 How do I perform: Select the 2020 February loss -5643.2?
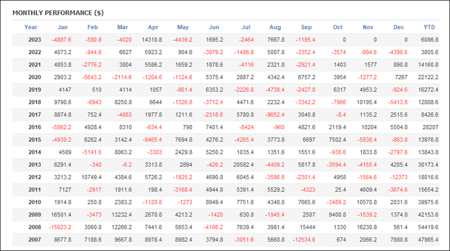[x=92, y=77]
